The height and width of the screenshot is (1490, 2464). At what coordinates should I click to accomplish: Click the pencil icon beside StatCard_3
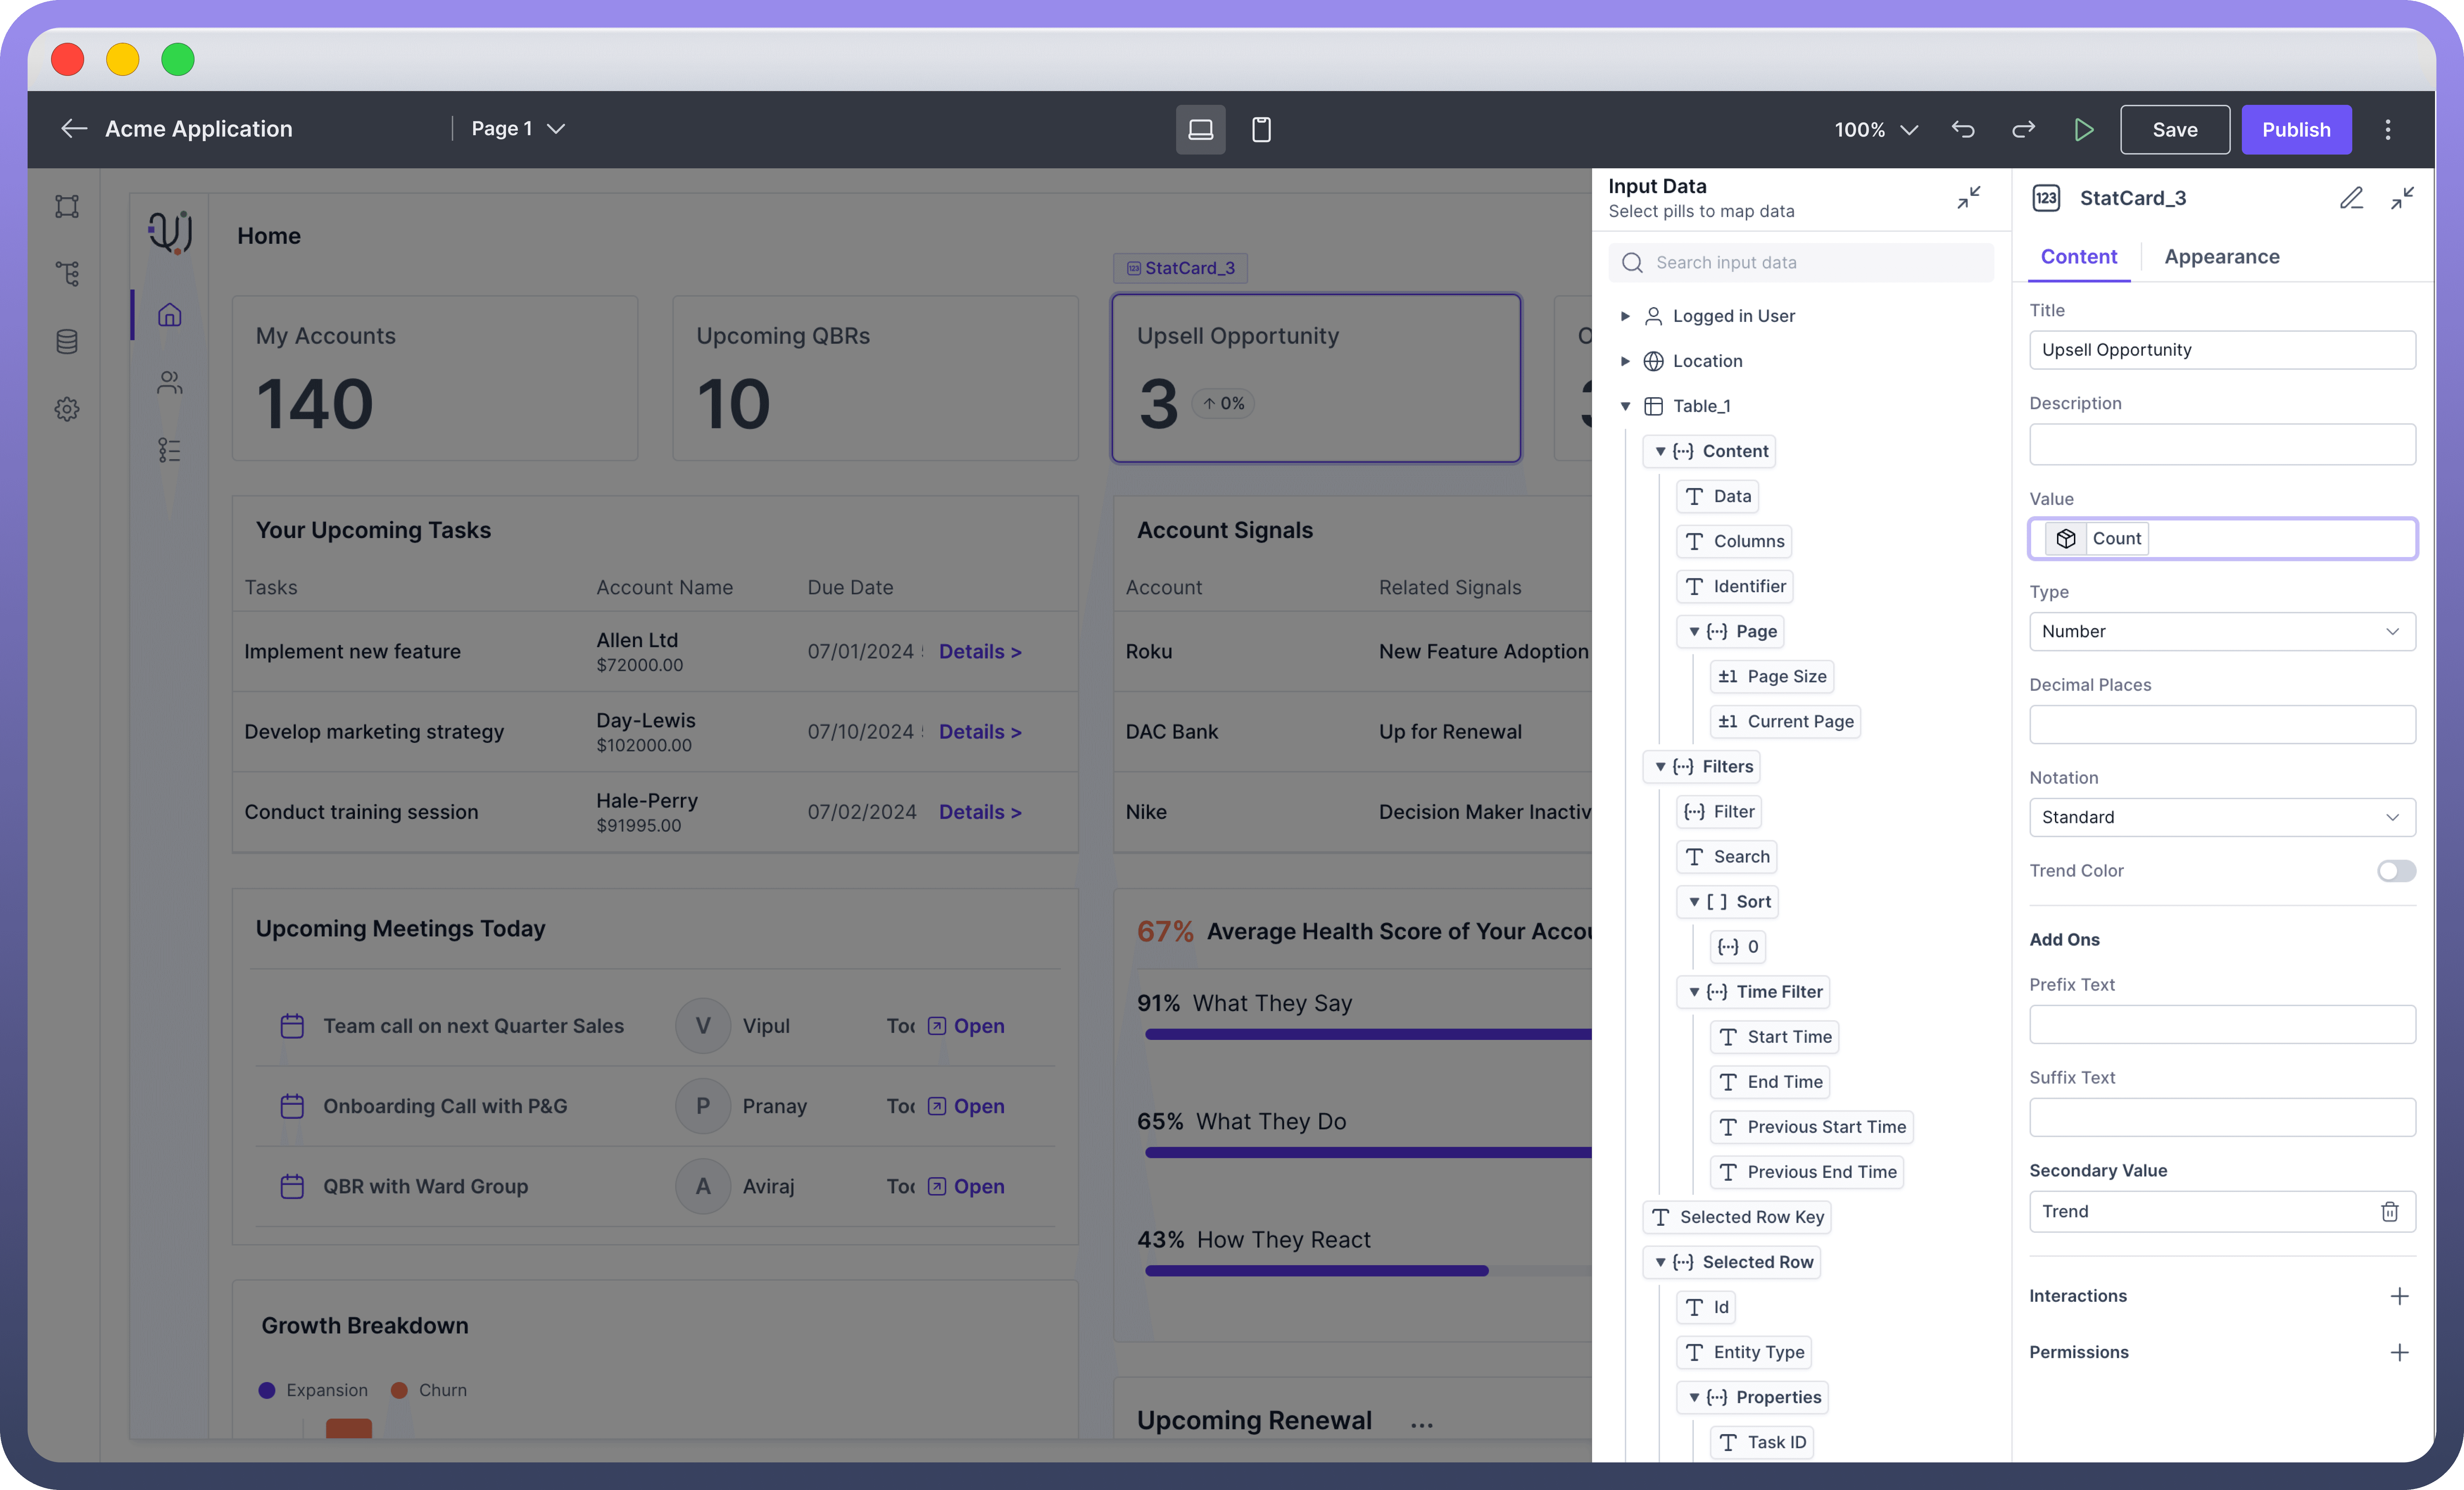click(2351, 198)
